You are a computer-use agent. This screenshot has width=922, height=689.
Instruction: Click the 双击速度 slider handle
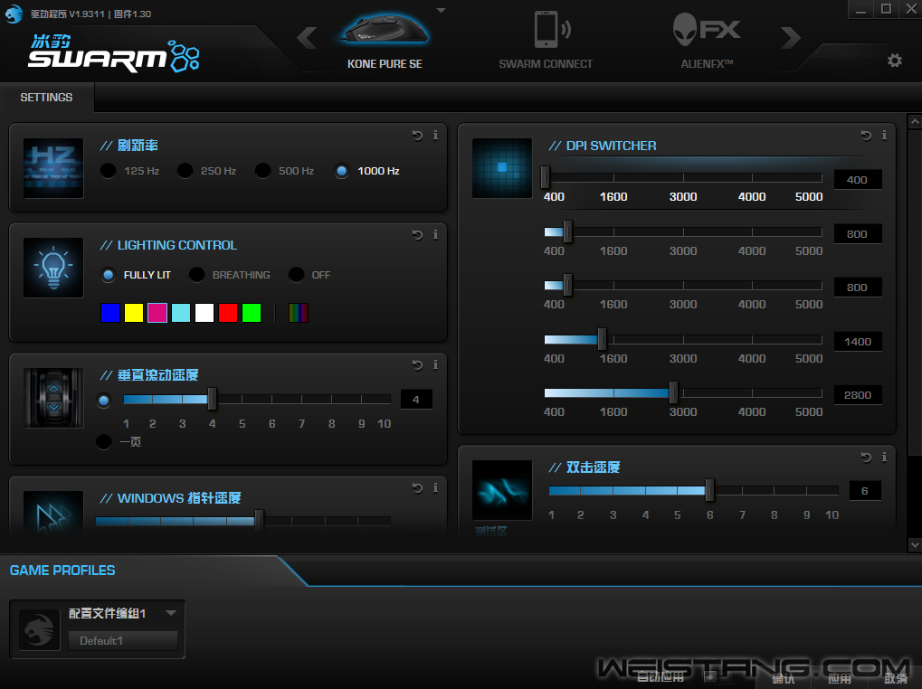tap(709, 490)
